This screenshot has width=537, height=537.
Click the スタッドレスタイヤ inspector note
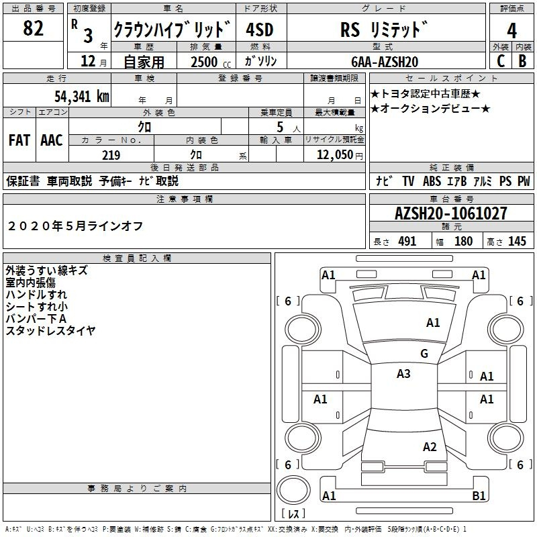coord(50,330)
